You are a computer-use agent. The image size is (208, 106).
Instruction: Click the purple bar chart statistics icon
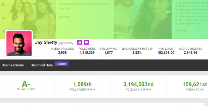(x=79, y=42)
